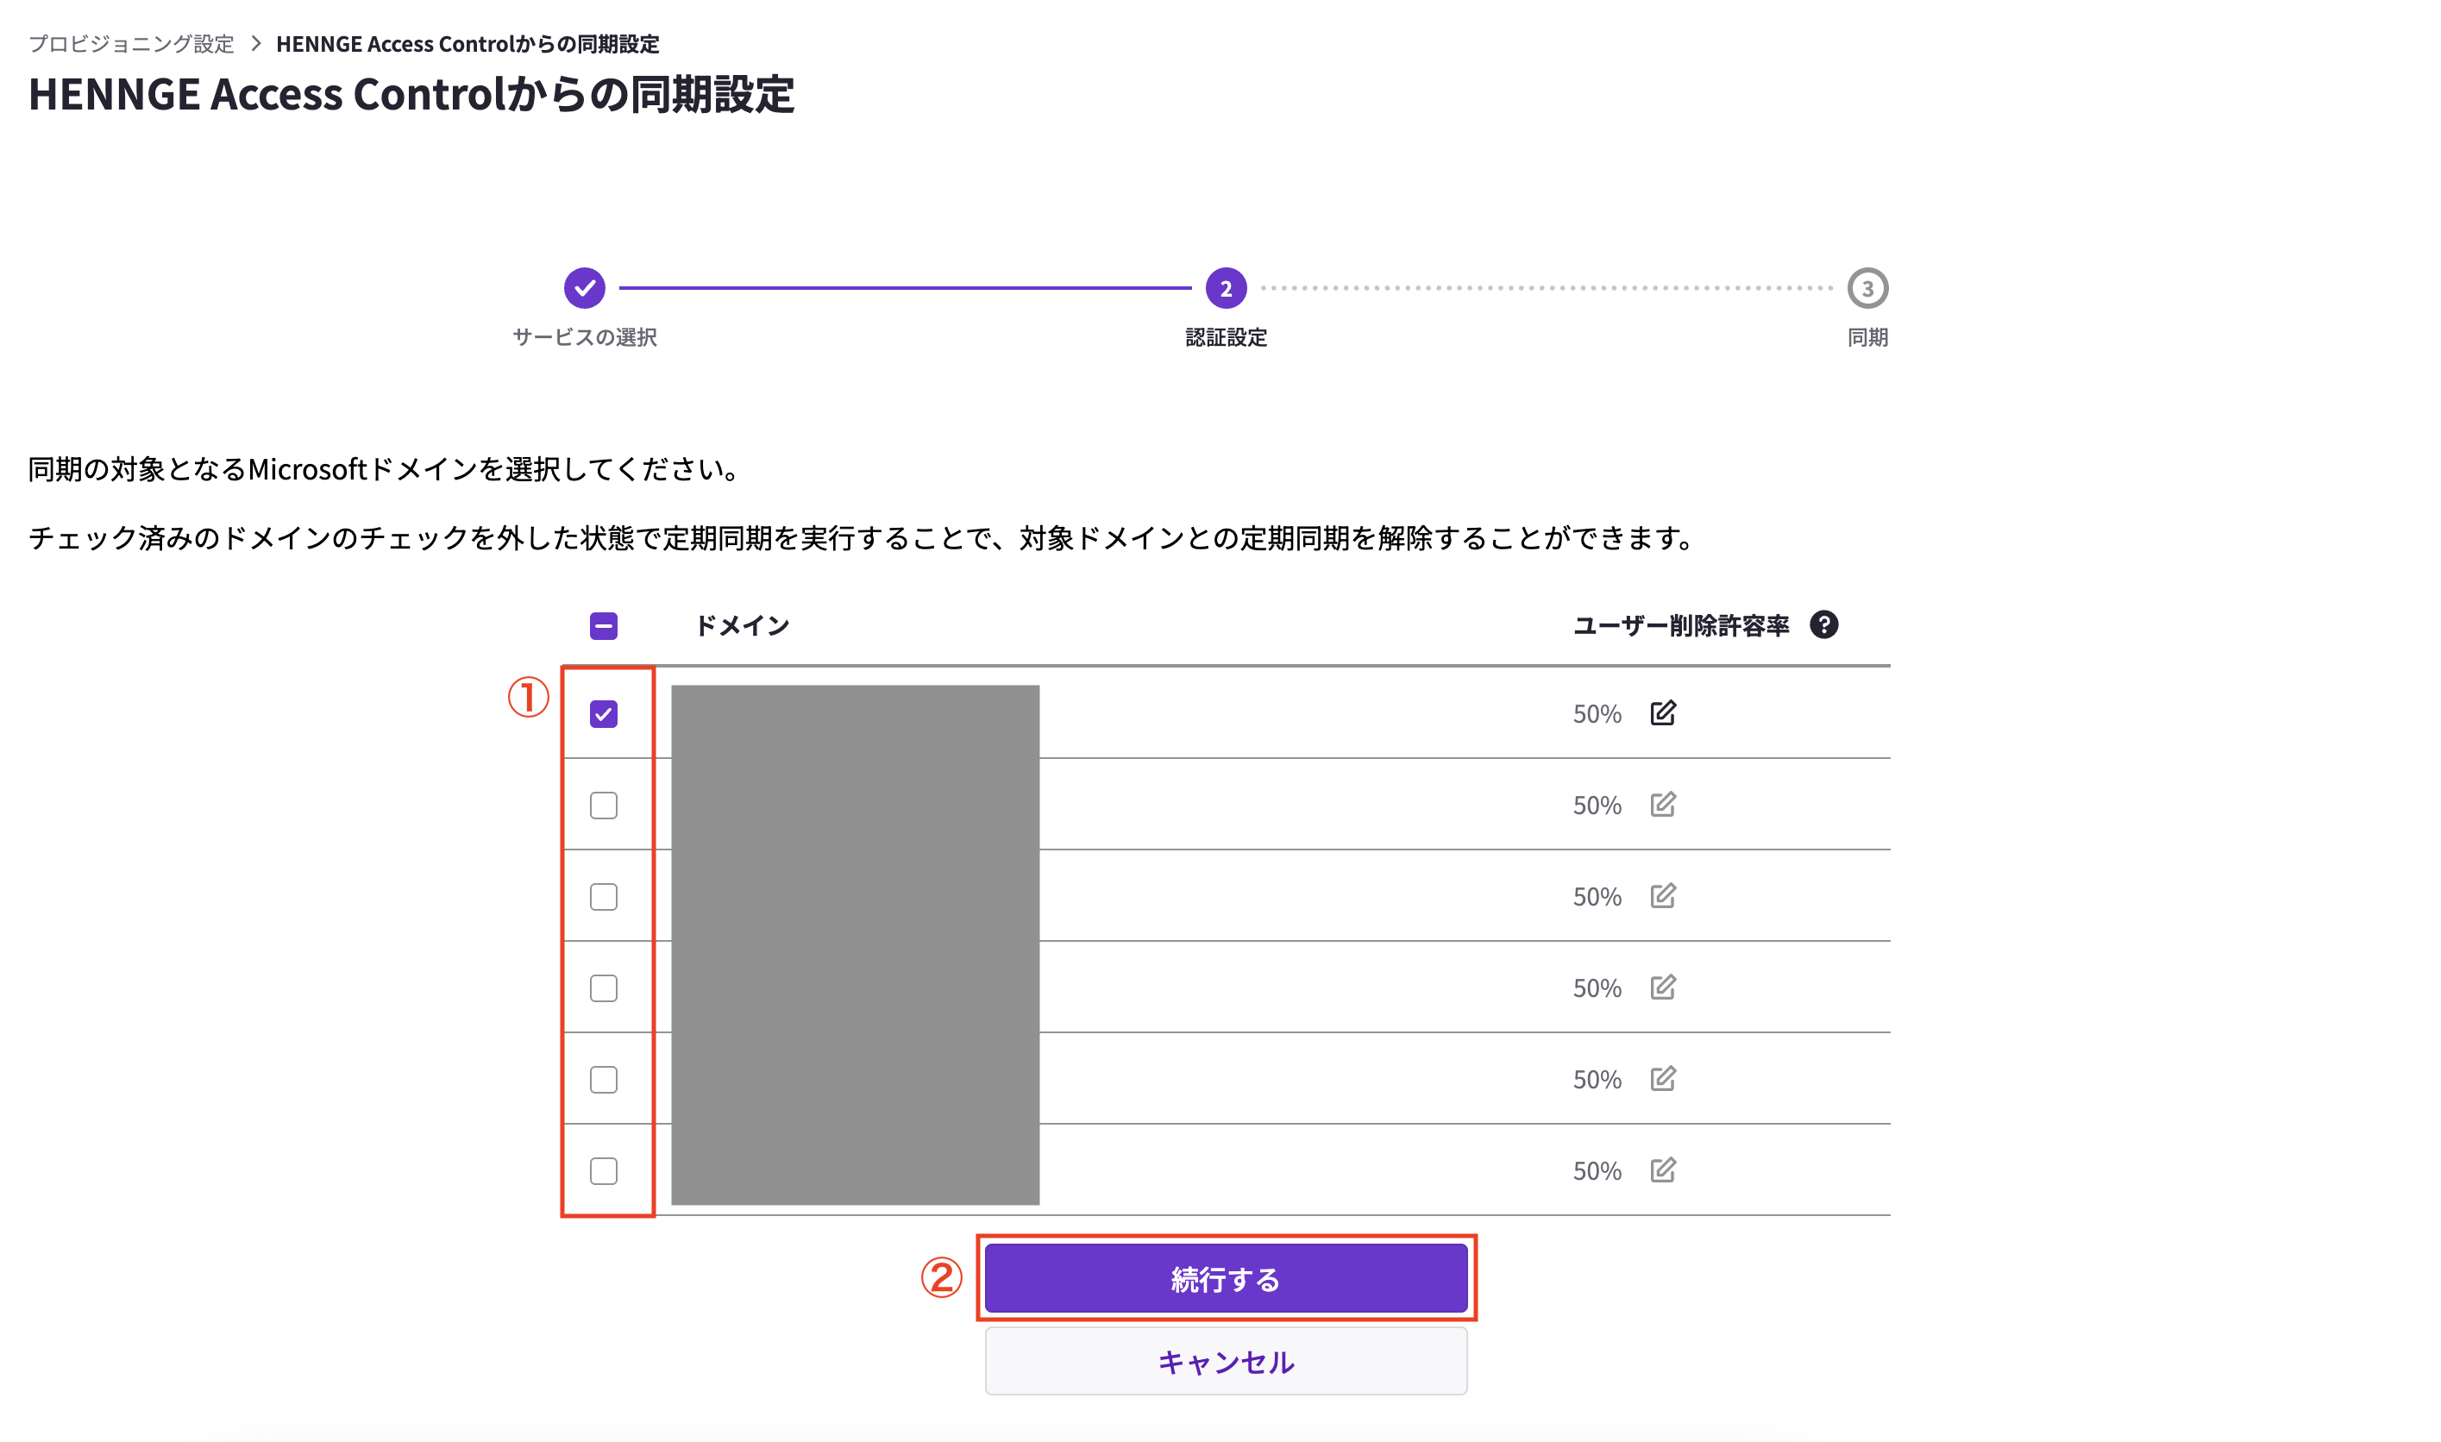
Task: Edit the 50% value of the last domain
Action: point(1664,1170)
